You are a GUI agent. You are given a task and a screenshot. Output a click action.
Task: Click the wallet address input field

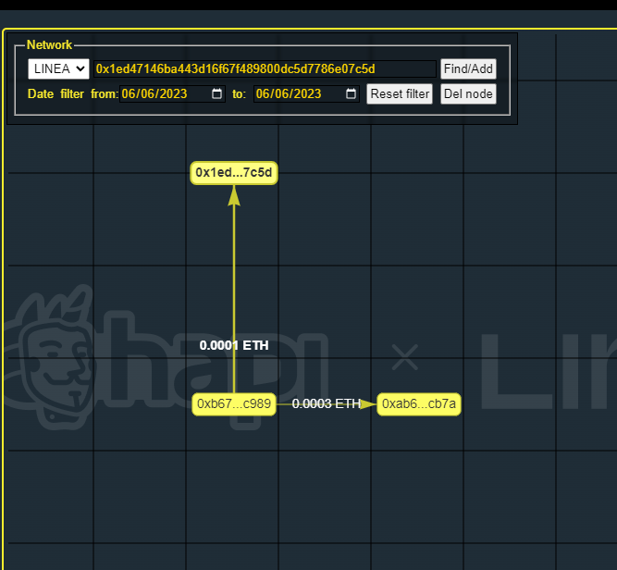point(265,68)
